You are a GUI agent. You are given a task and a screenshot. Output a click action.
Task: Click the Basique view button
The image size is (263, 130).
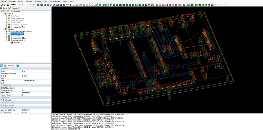point(11,66)
